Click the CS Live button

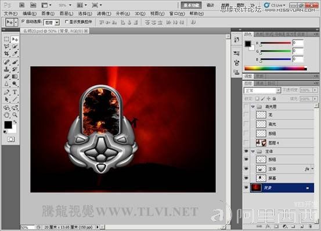pyautogui.click(x=275, y=5)
